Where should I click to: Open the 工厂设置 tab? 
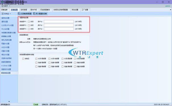click(85, 10)
